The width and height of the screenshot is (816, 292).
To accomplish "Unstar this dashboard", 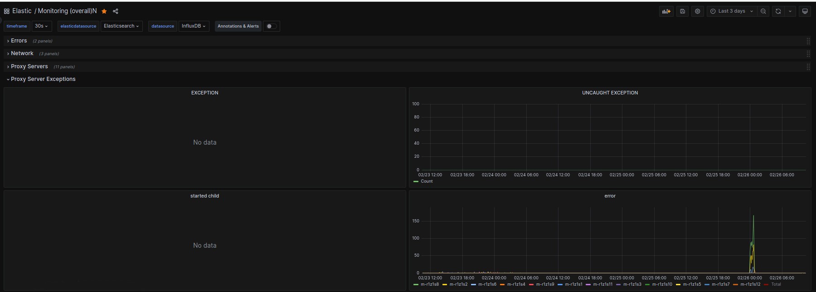I will pos(104,11).
